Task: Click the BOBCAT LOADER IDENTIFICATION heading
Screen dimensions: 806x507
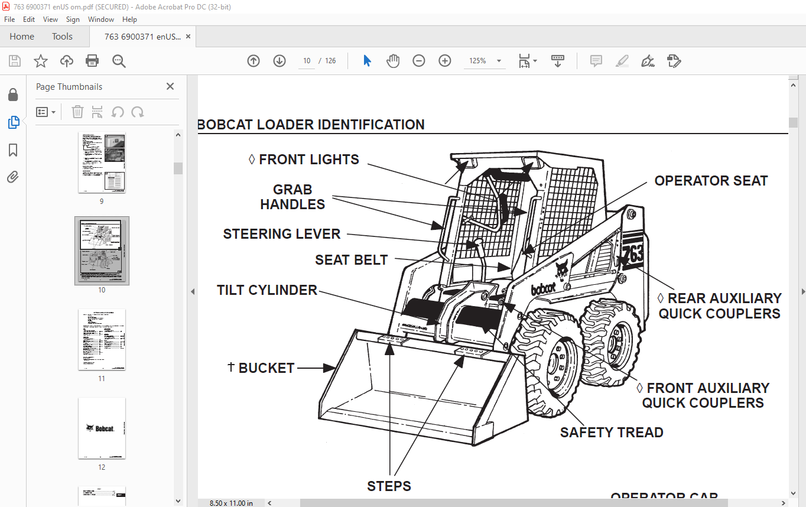Action: point(311,125)
